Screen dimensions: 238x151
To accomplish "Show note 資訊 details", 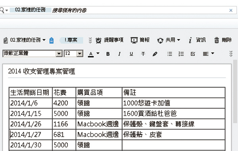I will 201,40.
